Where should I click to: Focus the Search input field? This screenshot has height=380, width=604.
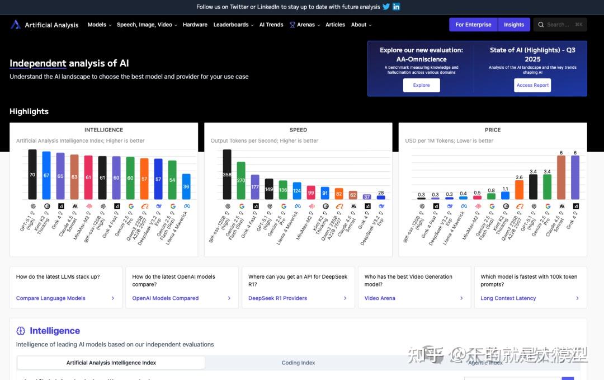click(x=560, y=25)
